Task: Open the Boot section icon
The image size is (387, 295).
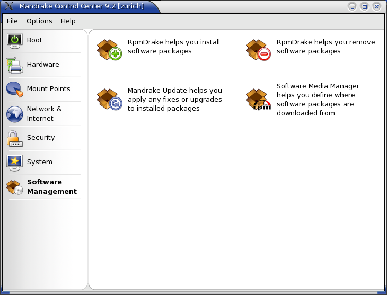Action: 15,41
